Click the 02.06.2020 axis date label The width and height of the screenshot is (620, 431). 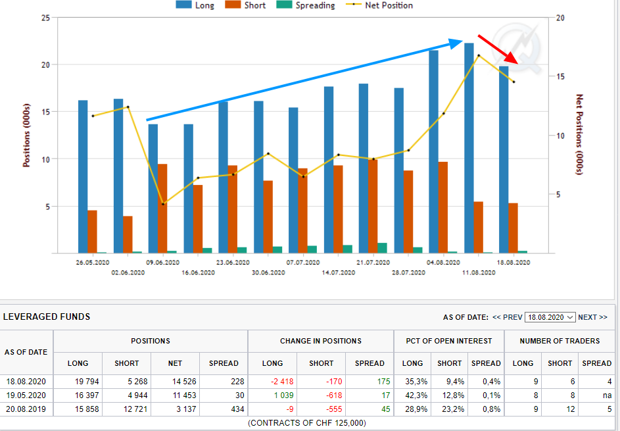128,272
